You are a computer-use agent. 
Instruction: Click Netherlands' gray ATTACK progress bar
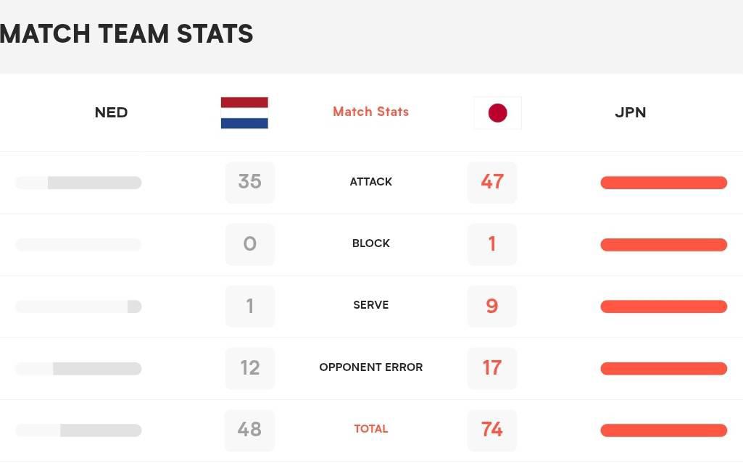(x=78, y=183)
